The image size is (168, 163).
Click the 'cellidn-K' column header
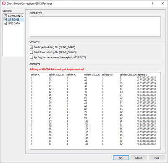35,75
